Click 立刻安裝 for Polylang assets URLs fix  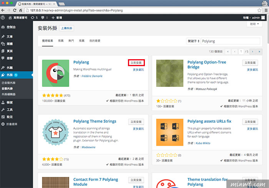click(250, 122)
